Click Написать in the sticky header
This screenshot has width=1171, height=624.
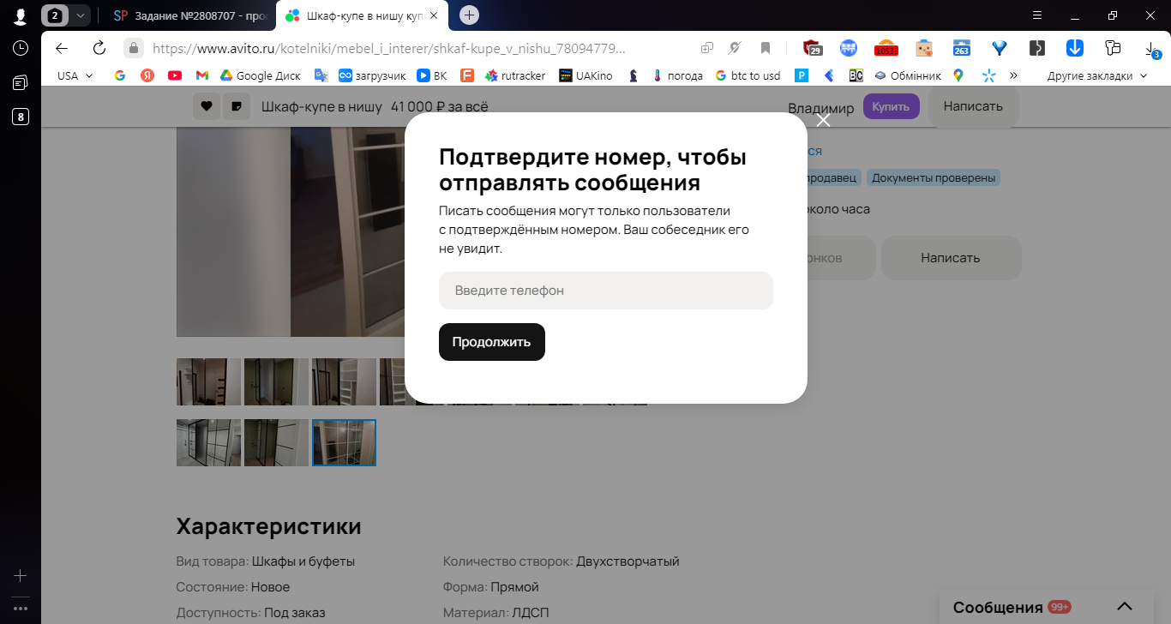973,106
